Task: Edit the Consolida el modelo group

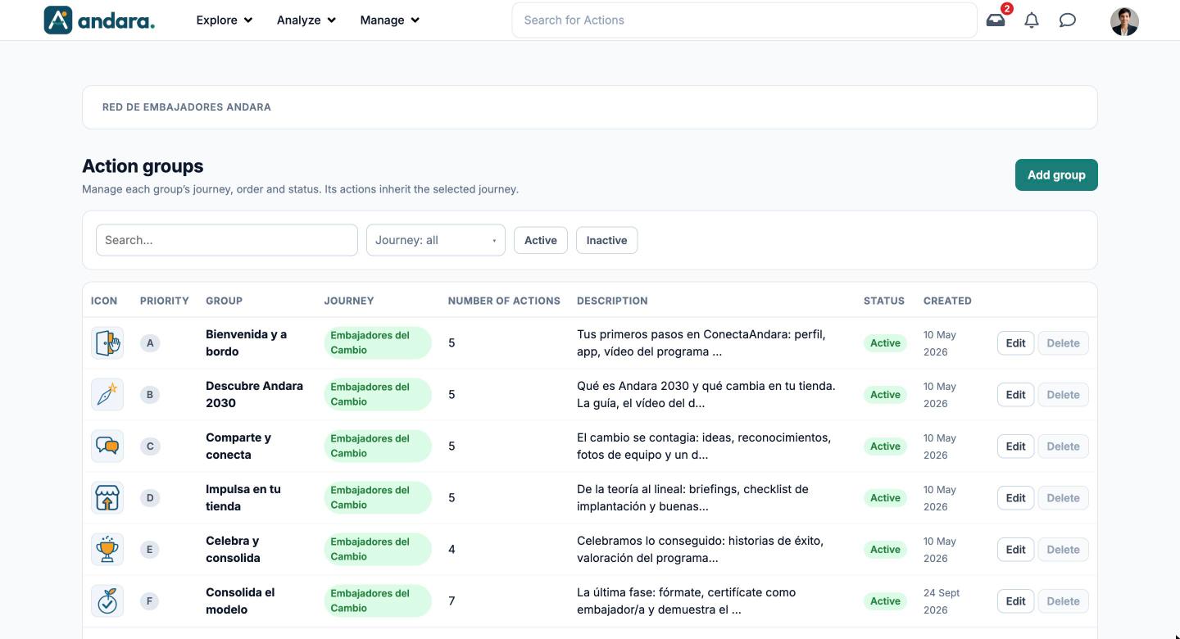Action: tap(1016, 601)
